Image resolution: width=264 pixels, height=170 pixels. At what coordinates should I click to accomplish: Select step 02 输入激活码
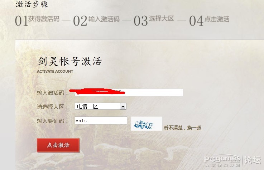click(96, 21)
